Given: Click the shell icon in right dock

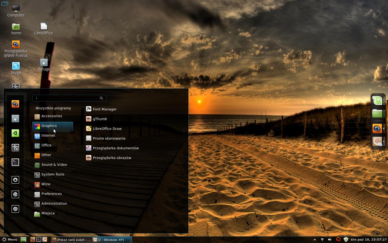Looking at the screenshot, I should [x=377, y=142].
